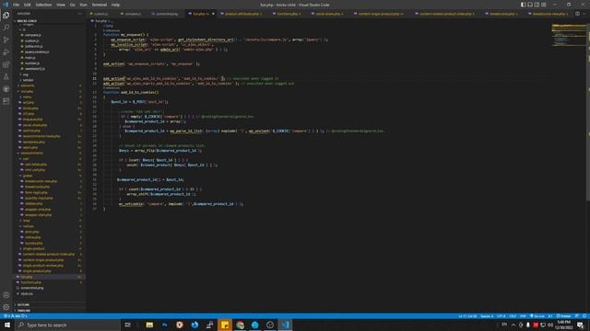Open style.css in the Explorer tree

coord(27,293)
